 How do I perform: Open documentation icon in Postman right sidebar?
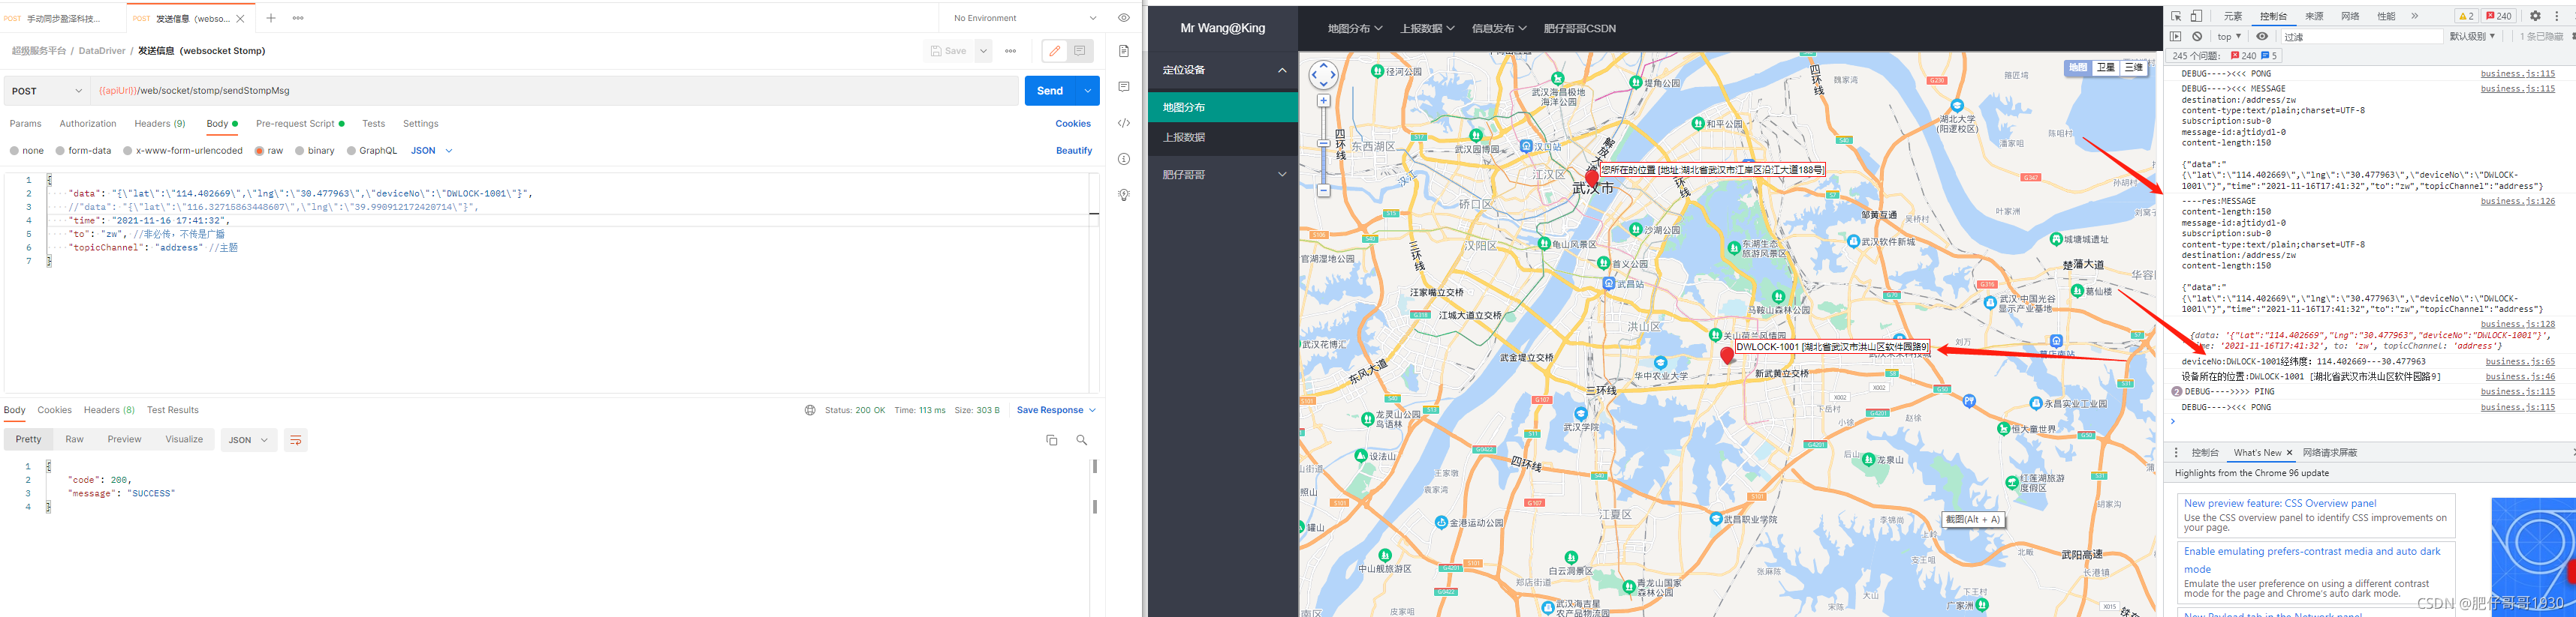click(1124, 51)
